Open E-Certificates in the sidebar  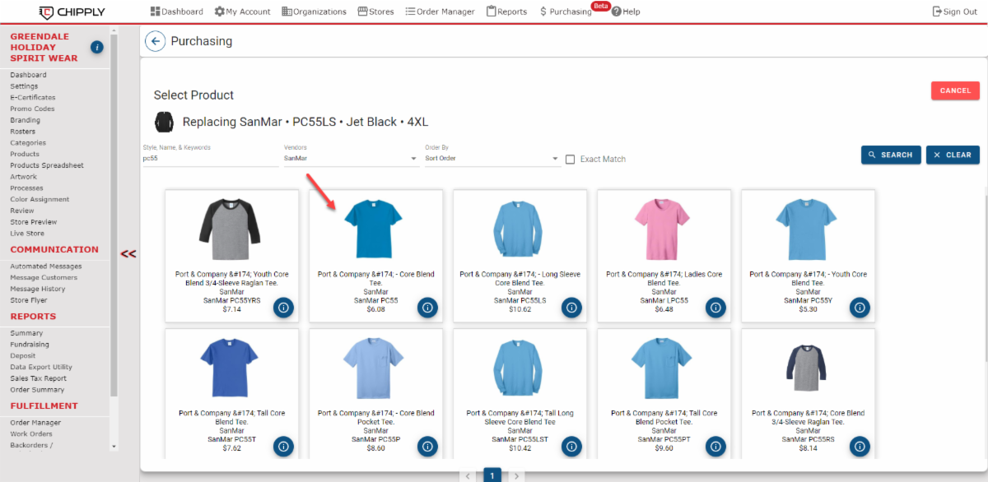[x=33, y=98]
